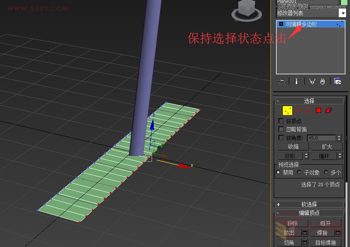Select Element sub-object mode
This screenshot has height=247, width=350.
[329, 110]
